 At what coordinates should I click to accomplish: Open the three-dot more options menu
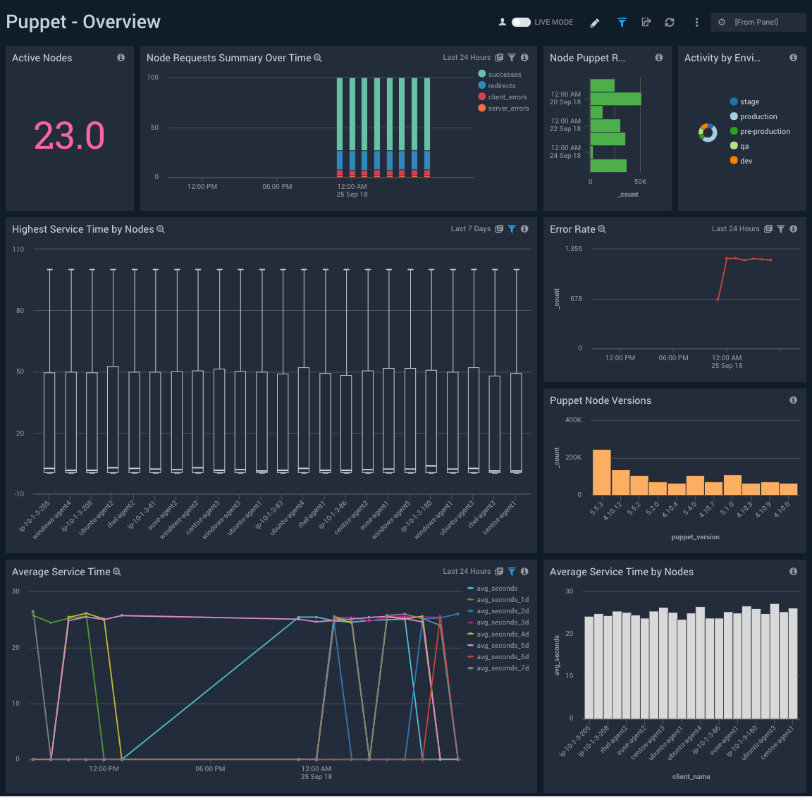coord(696,23)
